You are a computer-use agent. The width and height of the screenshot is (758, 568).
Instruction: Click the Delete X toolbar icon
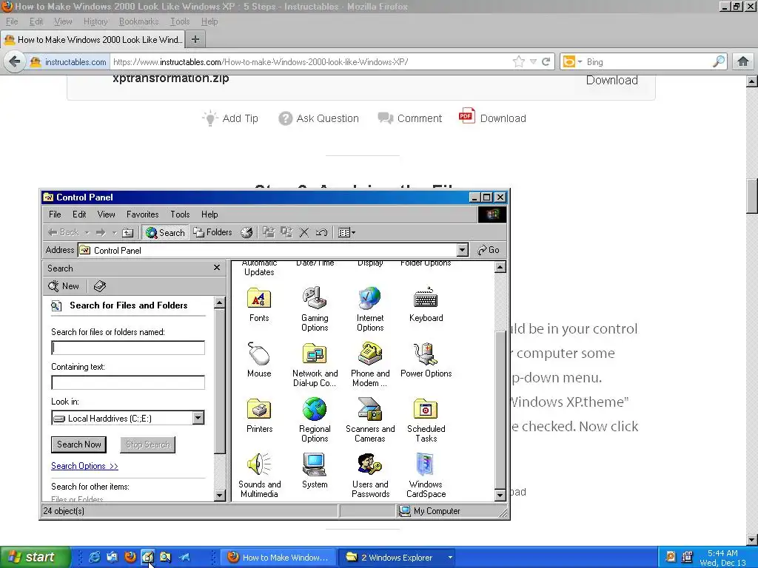tap(303, 232)
